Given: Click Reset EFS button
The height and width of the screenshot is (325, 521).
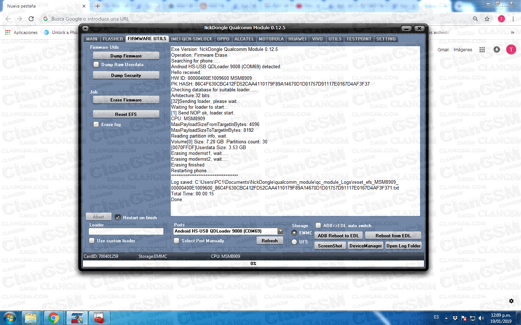Looking at the screenshot, I should point(126,114).
